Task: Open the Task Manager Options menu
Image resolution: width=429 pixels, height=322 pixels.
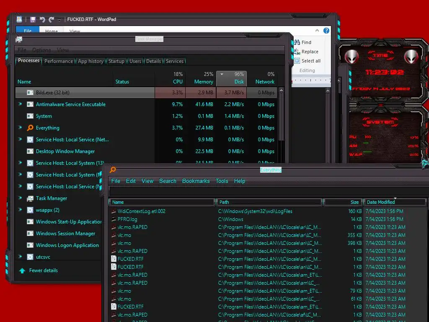Action: tap(41, 50)
